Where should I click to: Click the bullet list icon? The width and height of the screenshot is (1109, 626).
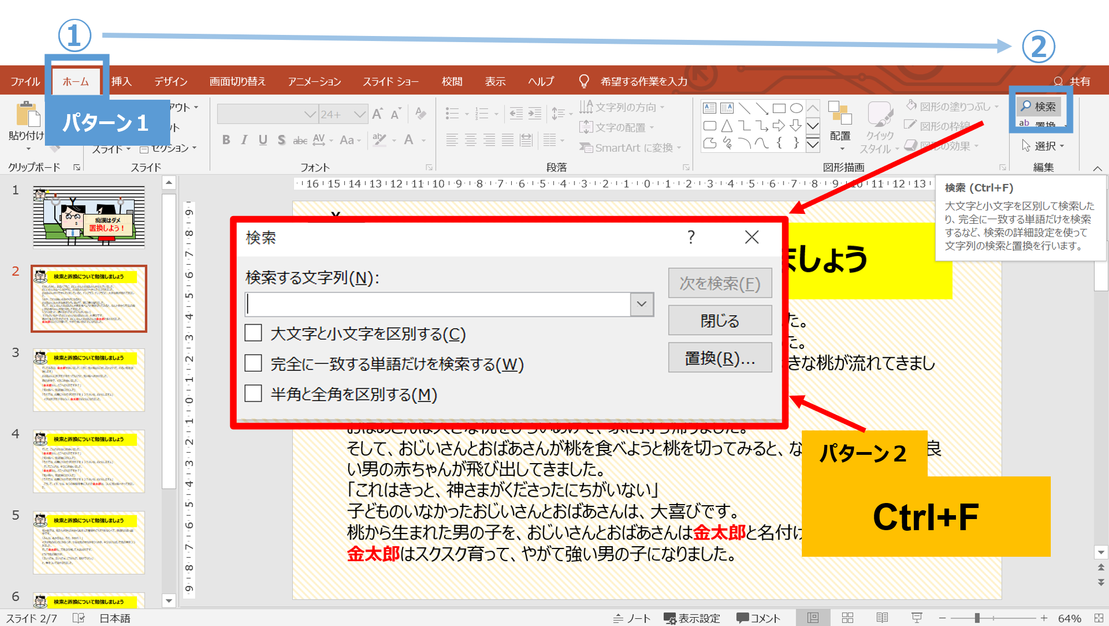[x=452, y=114]
